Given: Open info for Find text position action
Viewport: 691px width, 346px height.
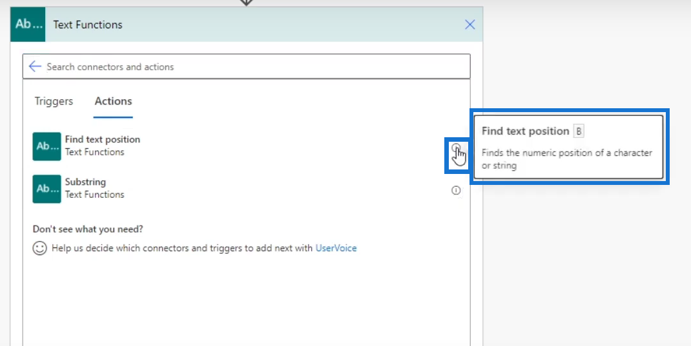Looking at the screenshot, I should [456, 148].
